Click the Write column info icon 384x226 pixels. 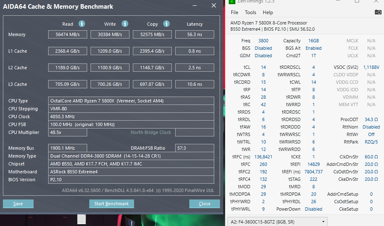point(125,24)
